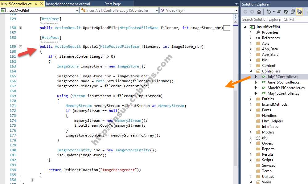Click the C# icon of July15Controller.cs
Viewport: 308px width, 184px height.
[x=264, y=76]
